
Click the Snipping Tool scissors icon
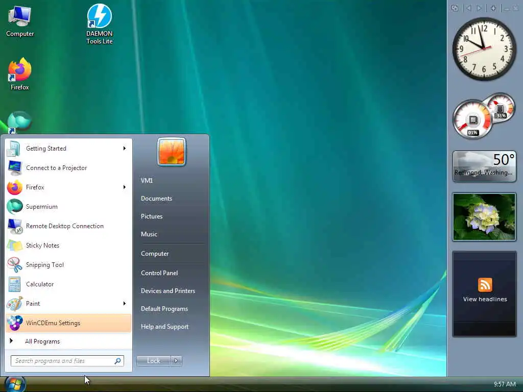15,265
